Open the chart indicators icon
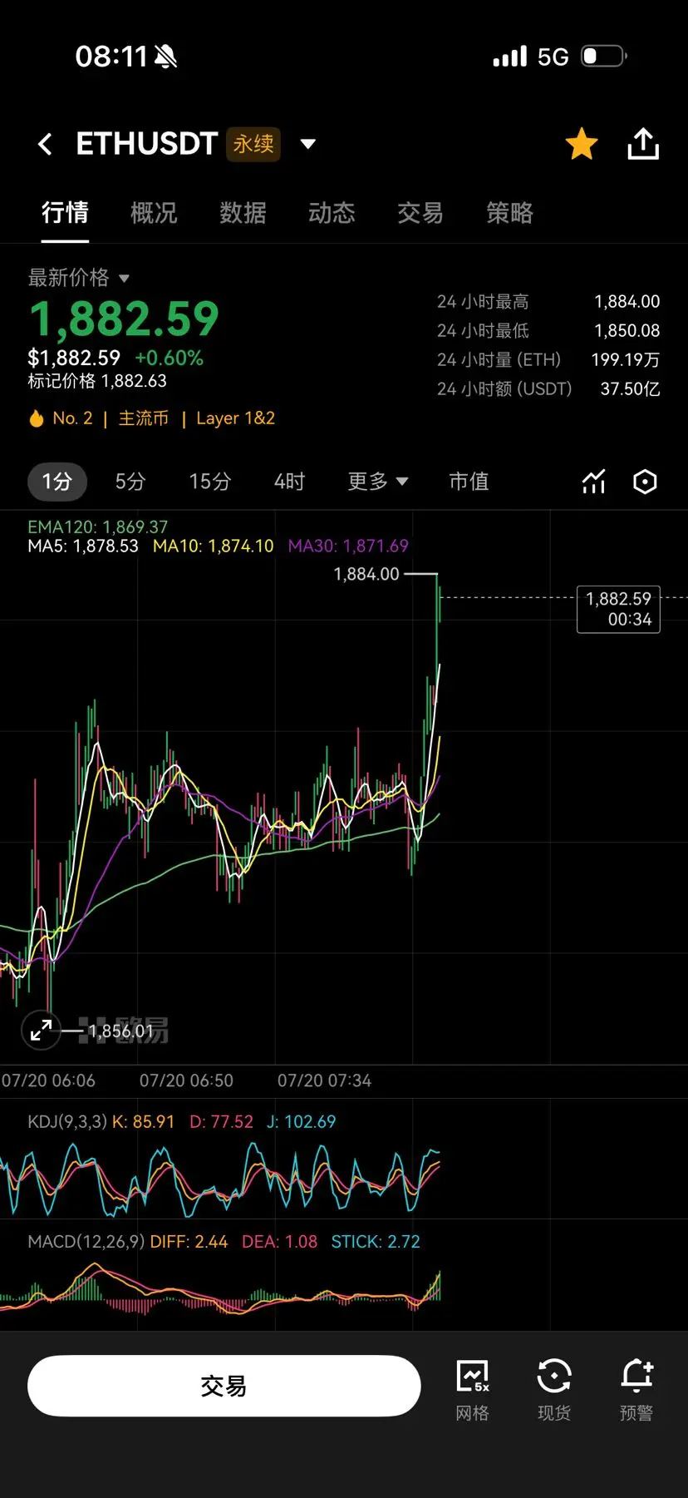Screen dimensions: 688x1498 pos(594,482)
